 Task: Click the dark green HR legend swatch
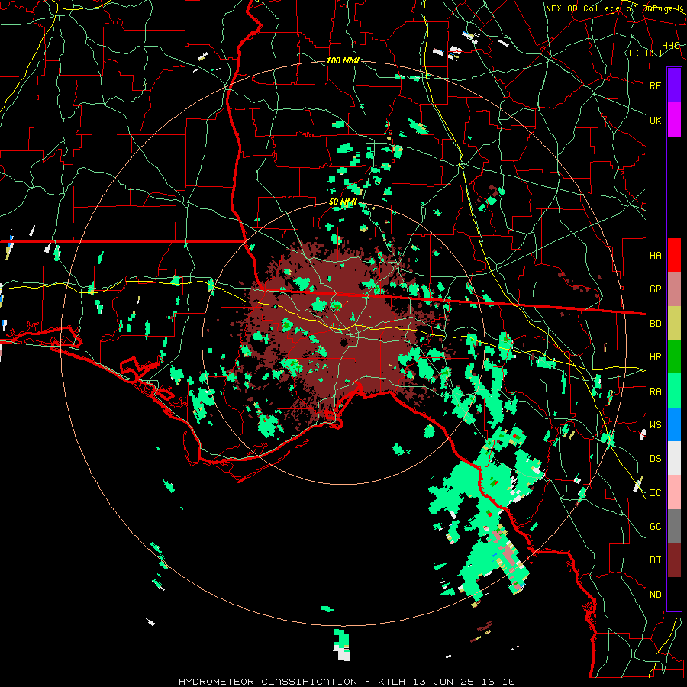[674, 357]
